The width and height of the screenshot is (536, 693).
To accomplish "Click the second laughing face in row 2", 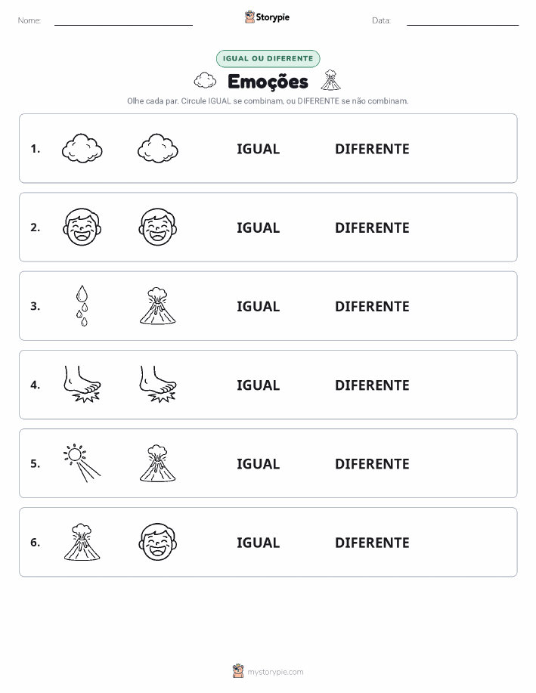I will tap(158, 227).
